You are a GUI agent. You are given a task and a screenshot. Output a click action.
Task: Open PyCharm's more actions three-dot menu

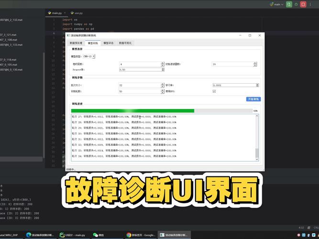point(310,4)
